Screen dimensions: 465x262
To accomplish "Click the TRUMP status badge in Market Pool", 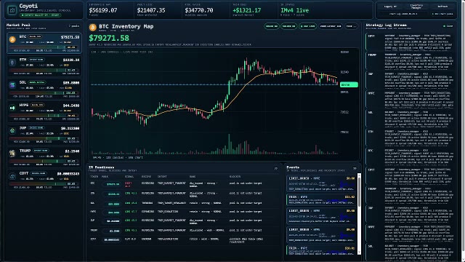I will tap(41, 151).
